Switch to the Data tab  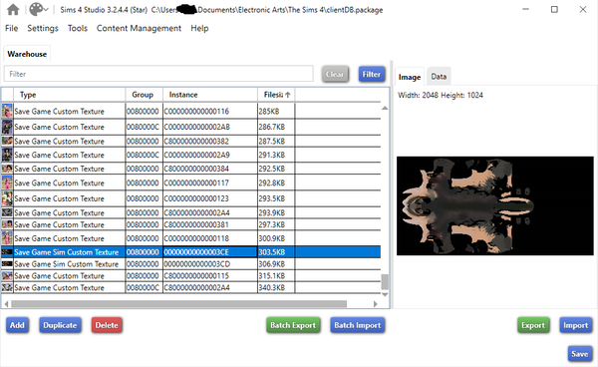point(439,77)
